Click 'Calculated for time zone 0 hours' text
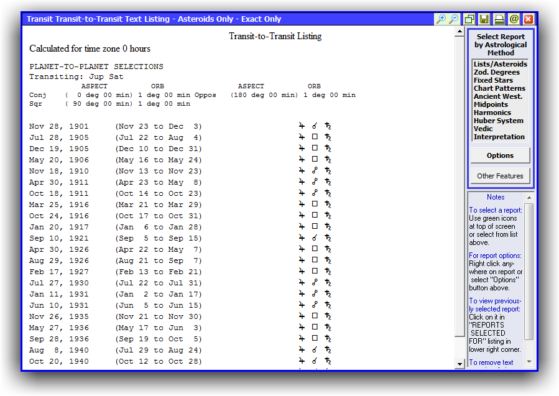Screen dimensions: 559x396 (x=90, y=48)
